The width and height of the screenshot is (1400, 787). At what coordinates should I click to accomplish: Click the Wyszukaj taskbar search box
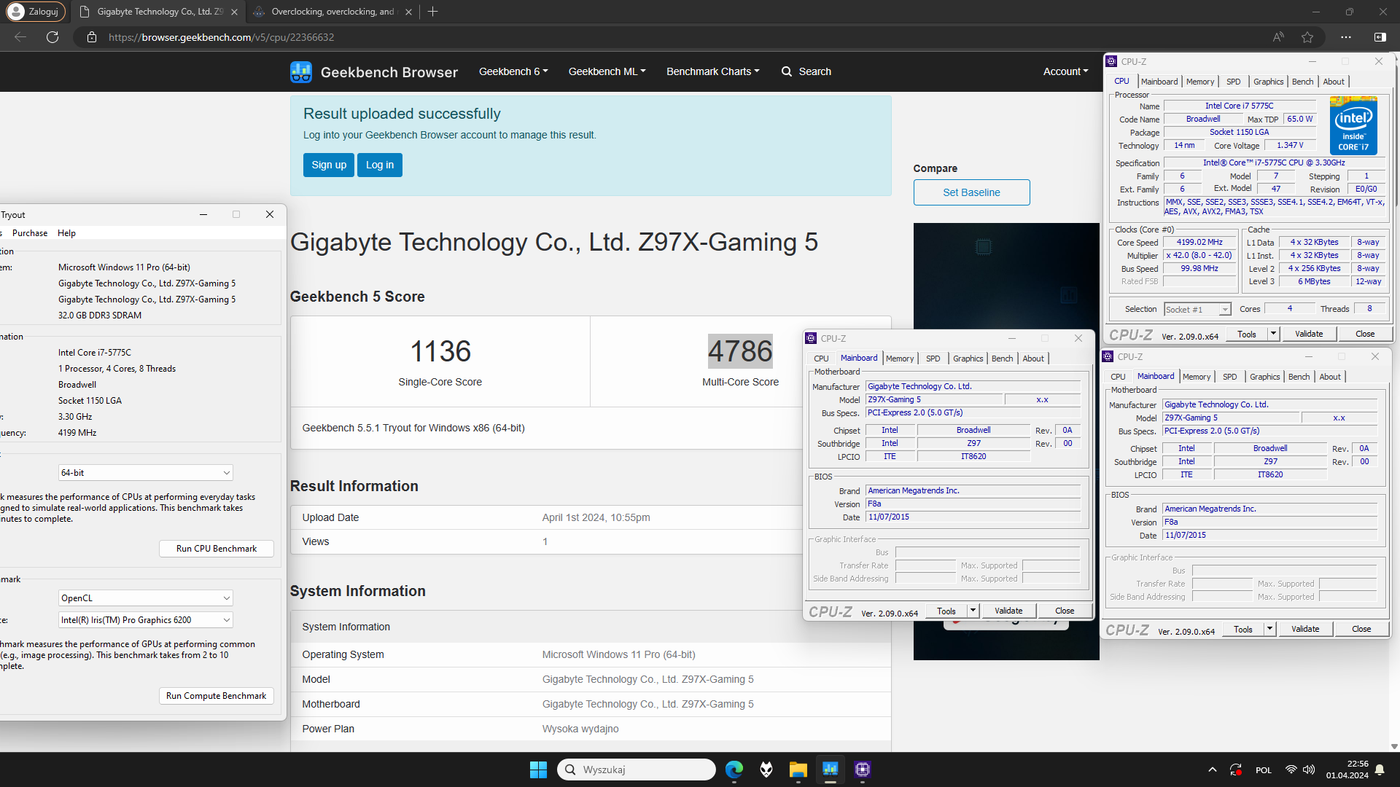pyautogui.click(x=637, y=770)
